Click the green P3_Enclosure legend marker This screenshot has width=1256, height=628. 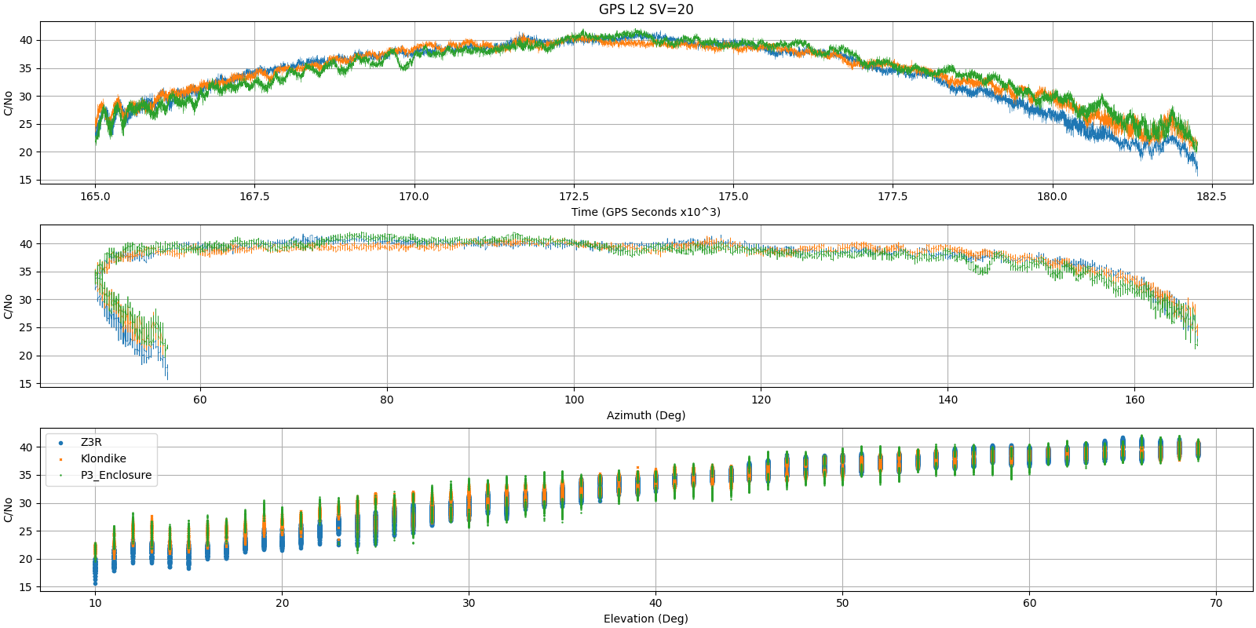[61, 476]
